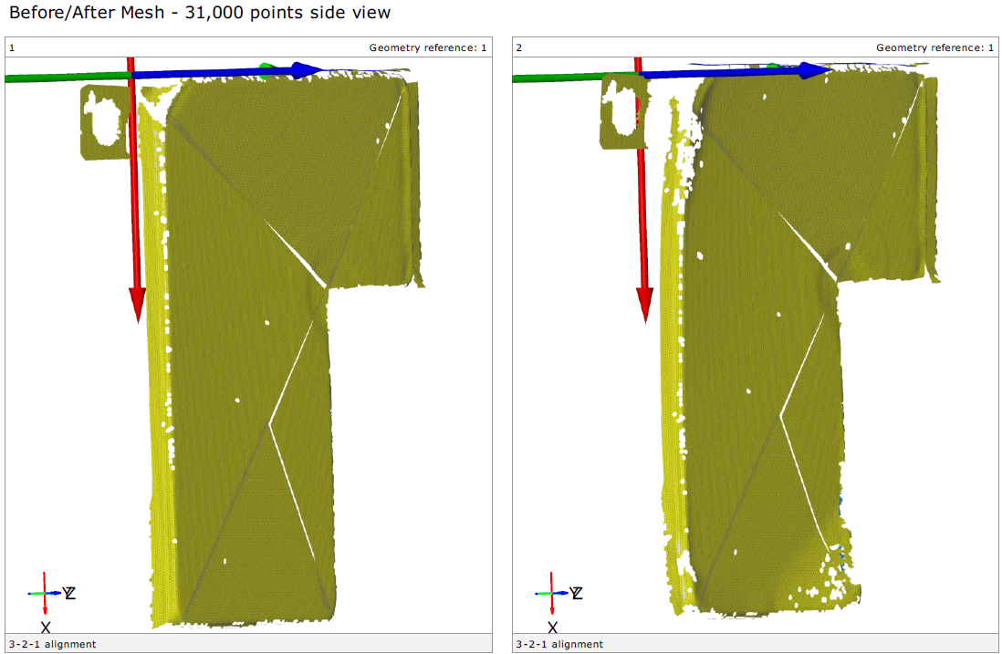Select the red X-axis arrow in right viewport
1002x654 pixels.
coord(643,201)
